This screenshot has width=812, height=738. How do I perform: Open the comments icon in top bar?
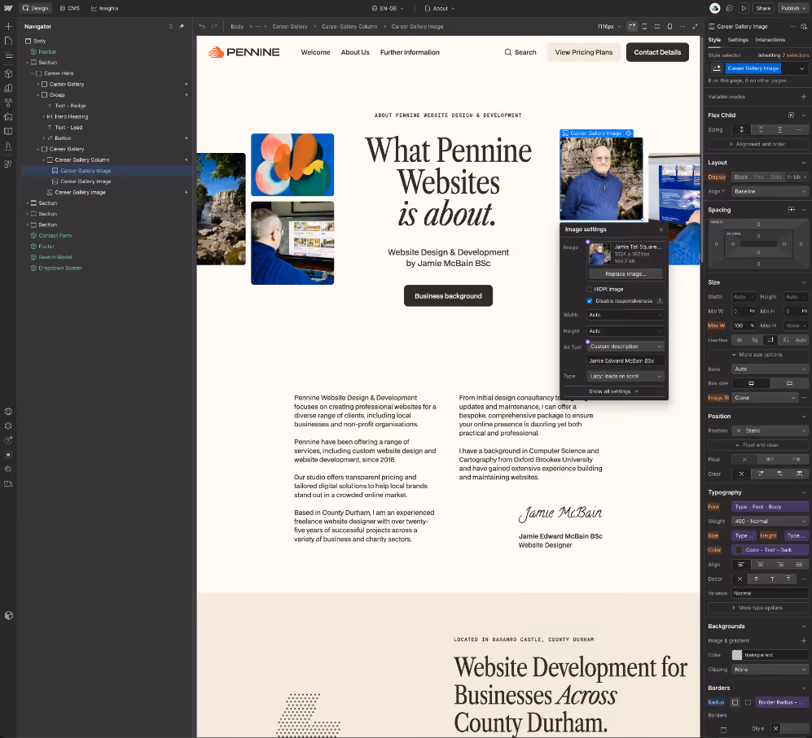[730, 8]
